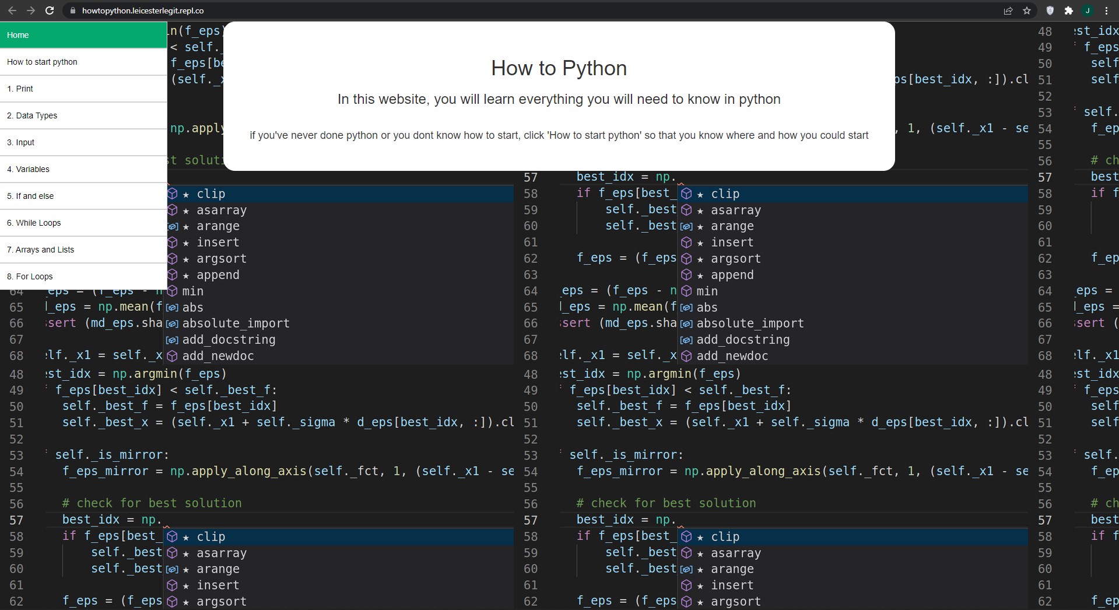
Task: Select '3. Input' in the sidebar
Action: [x=21, y=142]
